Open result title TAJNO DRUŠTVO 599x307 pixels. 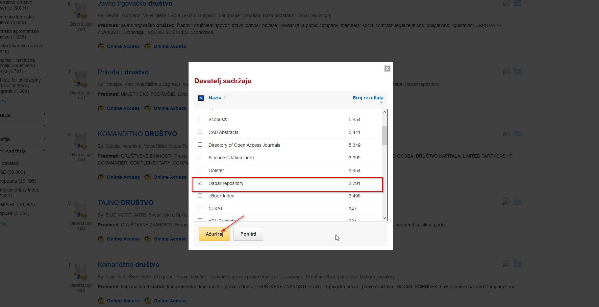pos(125,203)
